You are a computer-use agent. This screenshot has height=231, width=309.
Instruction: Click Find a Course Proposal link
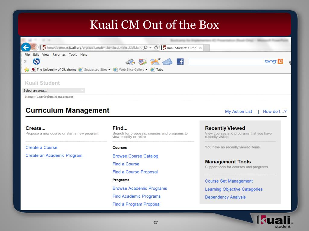(135, 172)
